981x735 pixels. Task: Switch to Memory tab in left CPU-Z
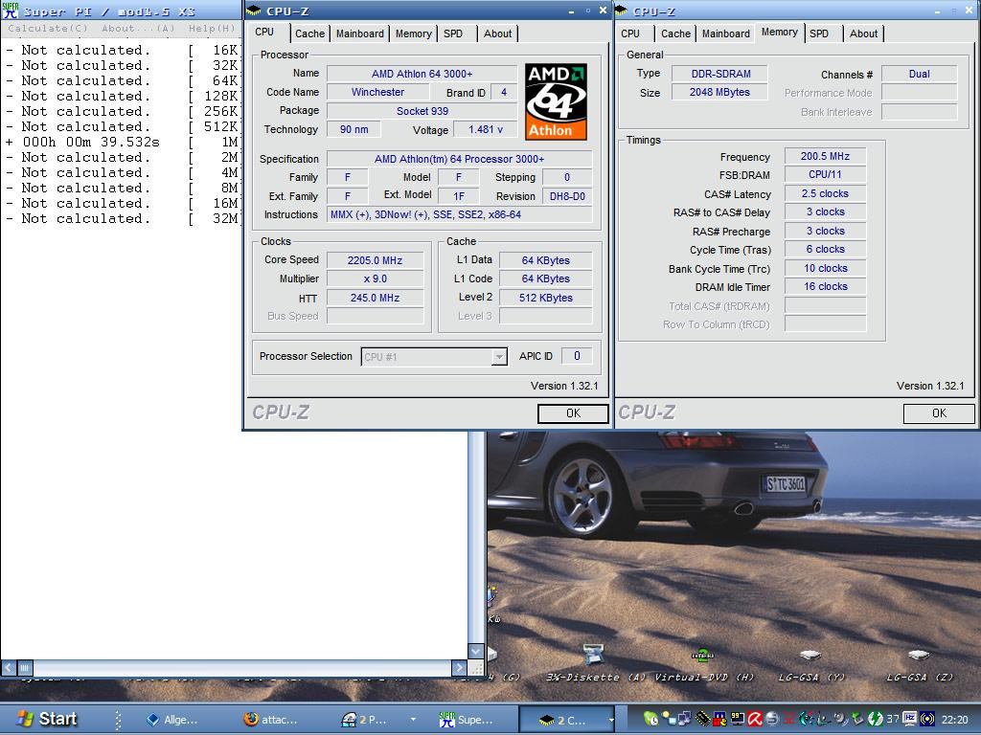pyautogui.click(x=413, y=33)
